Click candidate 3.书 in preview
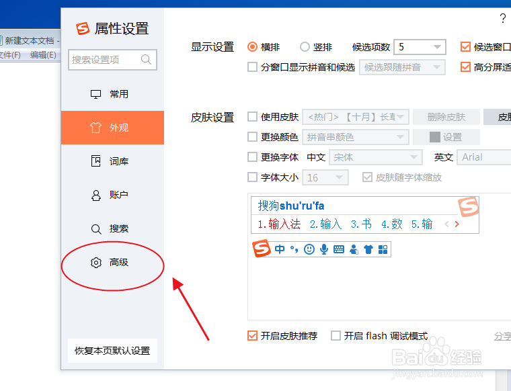511x391 pixels. tap(361, 224)
